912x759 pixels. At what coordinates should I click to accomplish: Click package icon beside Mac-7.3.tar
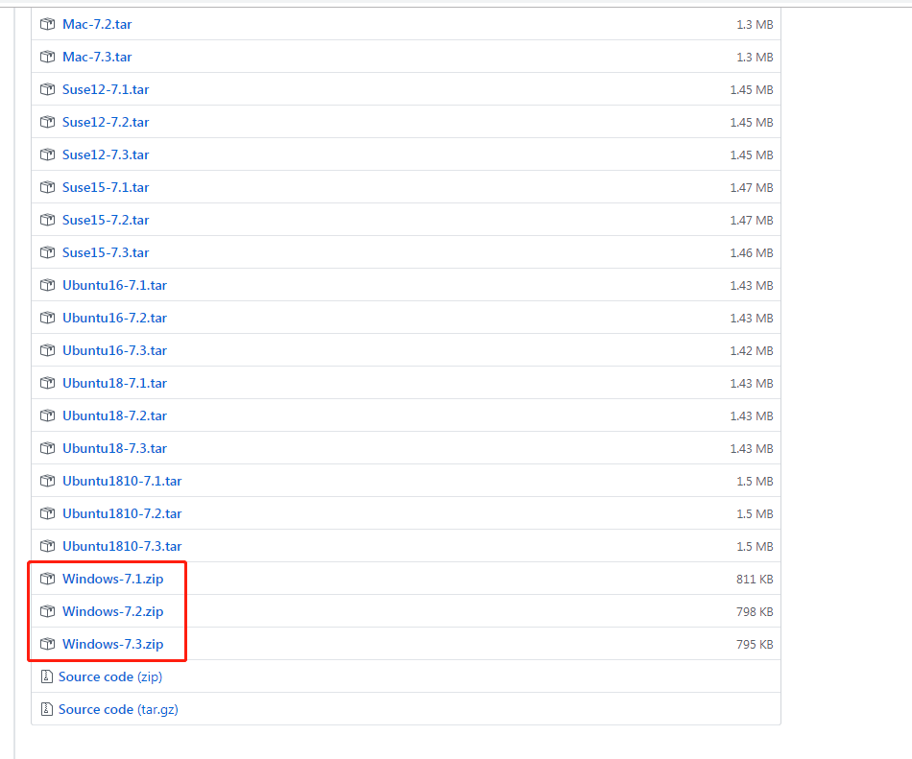click(x=47, y=57)
